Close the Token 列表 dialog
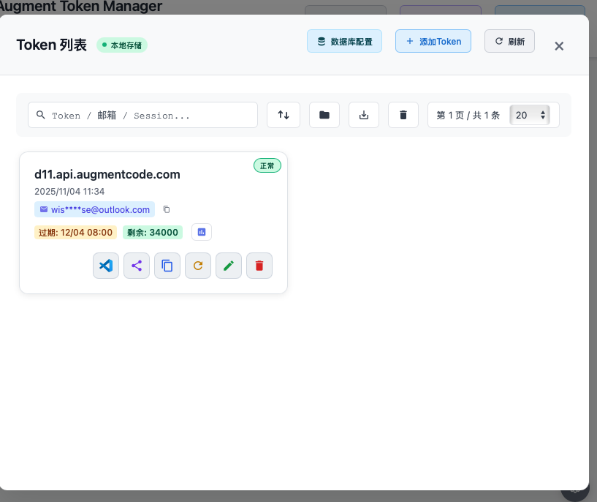The height and width of the screenshot is (502, 597). (x=559, y=46)
